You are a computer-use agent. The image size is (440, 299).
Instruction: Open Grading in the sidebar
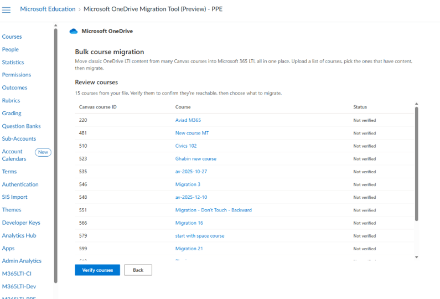click(x=12, y=114)
